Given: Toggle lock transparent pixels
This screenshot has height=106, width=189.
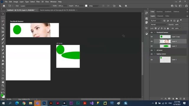Looking at the screenshot, I should tap(156, 28).
